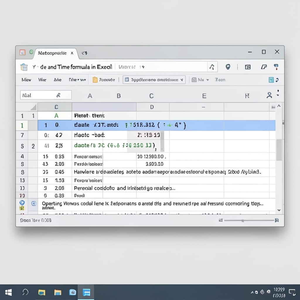Click the Perenial coddofo text cell

pyautogui.click(x=125, y=188)
